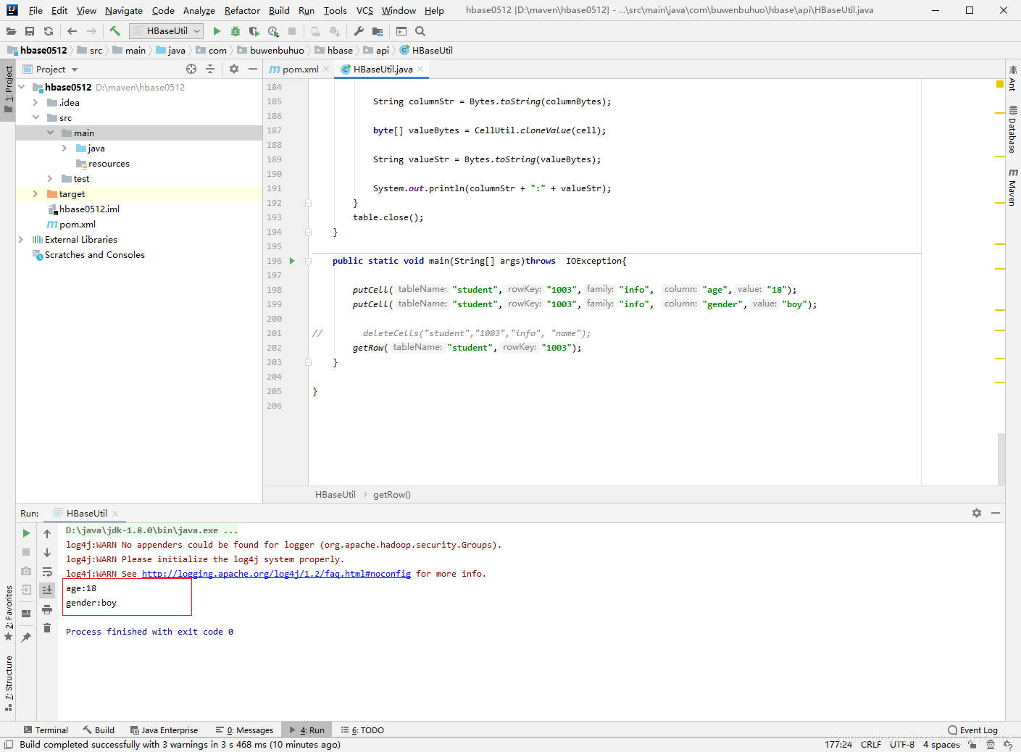Click run gutter arrow at line 196

pyautogui.click(x=292, y=261)
